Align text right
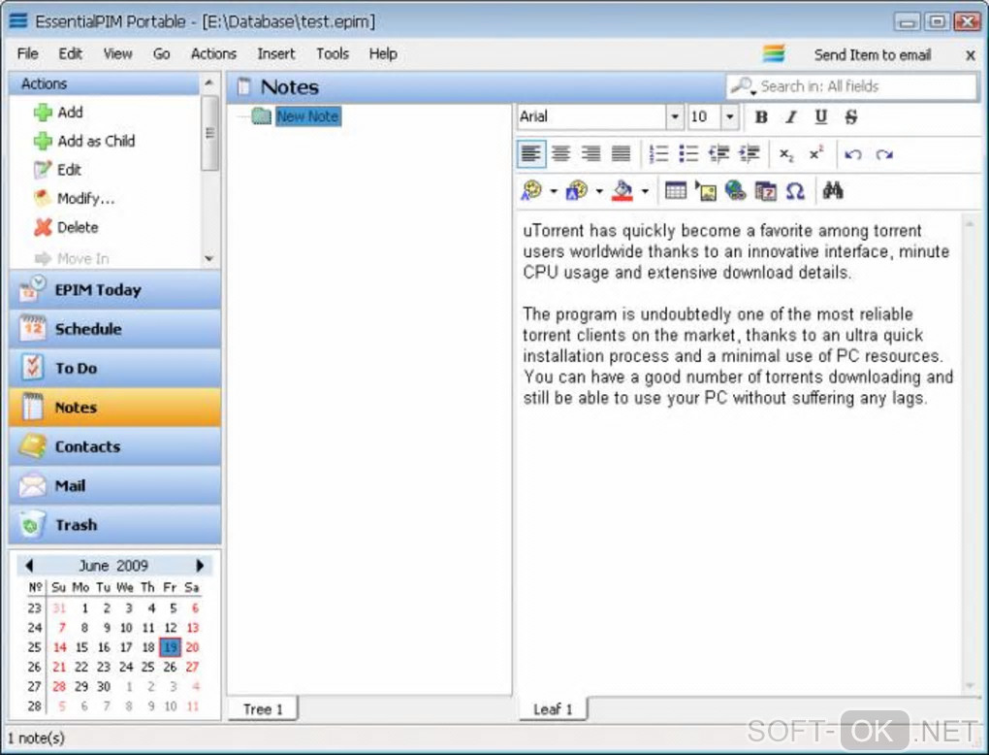This screenshot has width=989, height=755. pos(591,153)
